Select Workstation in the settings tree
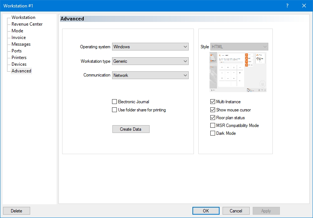The image size is (313, 218). (x=23, y=17)
